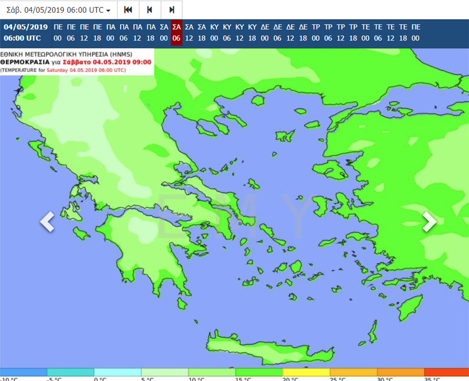Click the ΘΕΡΜΟΚΡΑΣΙΑ map title text
The image size is (469, 381).
pyautogui.click(x=25, y=62)
